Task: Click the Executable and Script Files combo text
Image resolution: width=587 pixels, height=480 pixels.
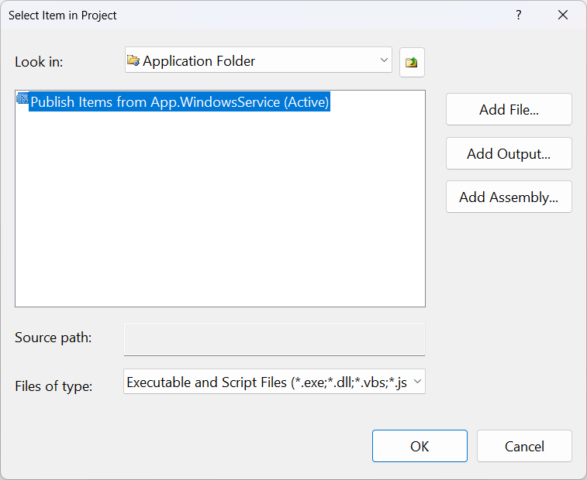Action: click(266, 382)
